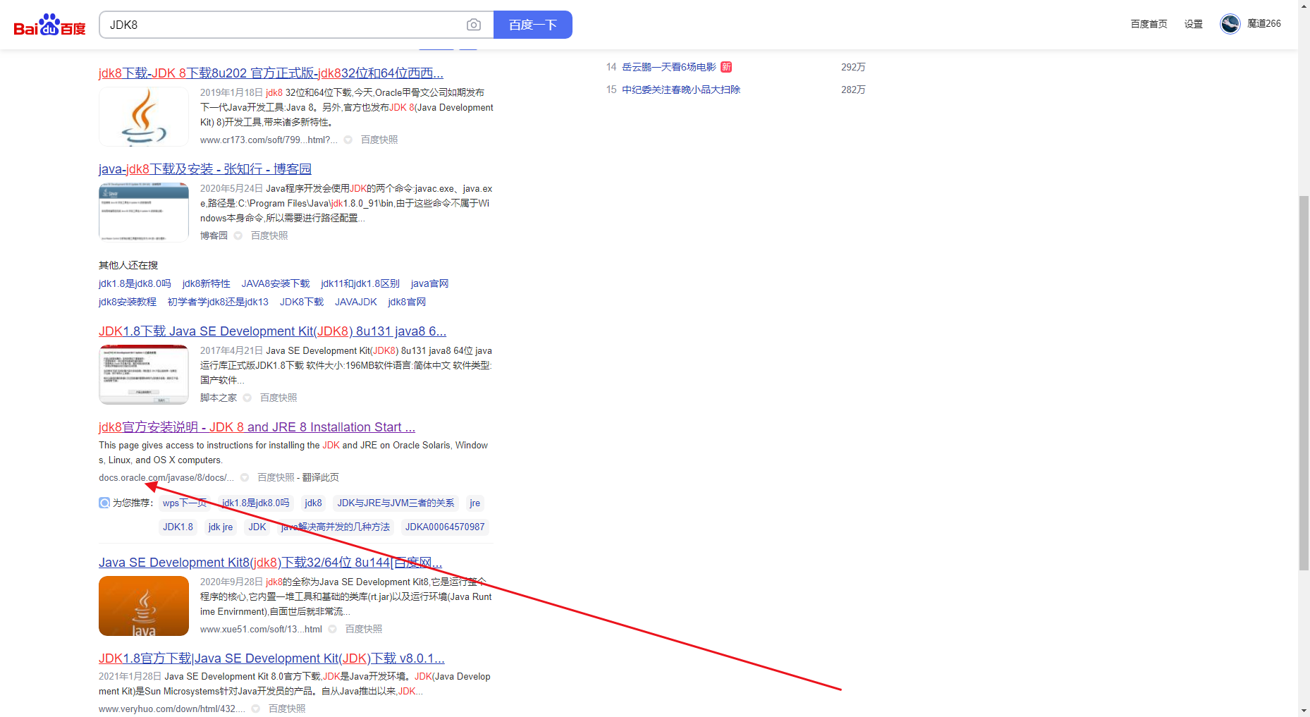Click the circle icon beside www.cr173.com URL
The height and width of the screenshot is (717, 1310).
(x=348, y=140)
